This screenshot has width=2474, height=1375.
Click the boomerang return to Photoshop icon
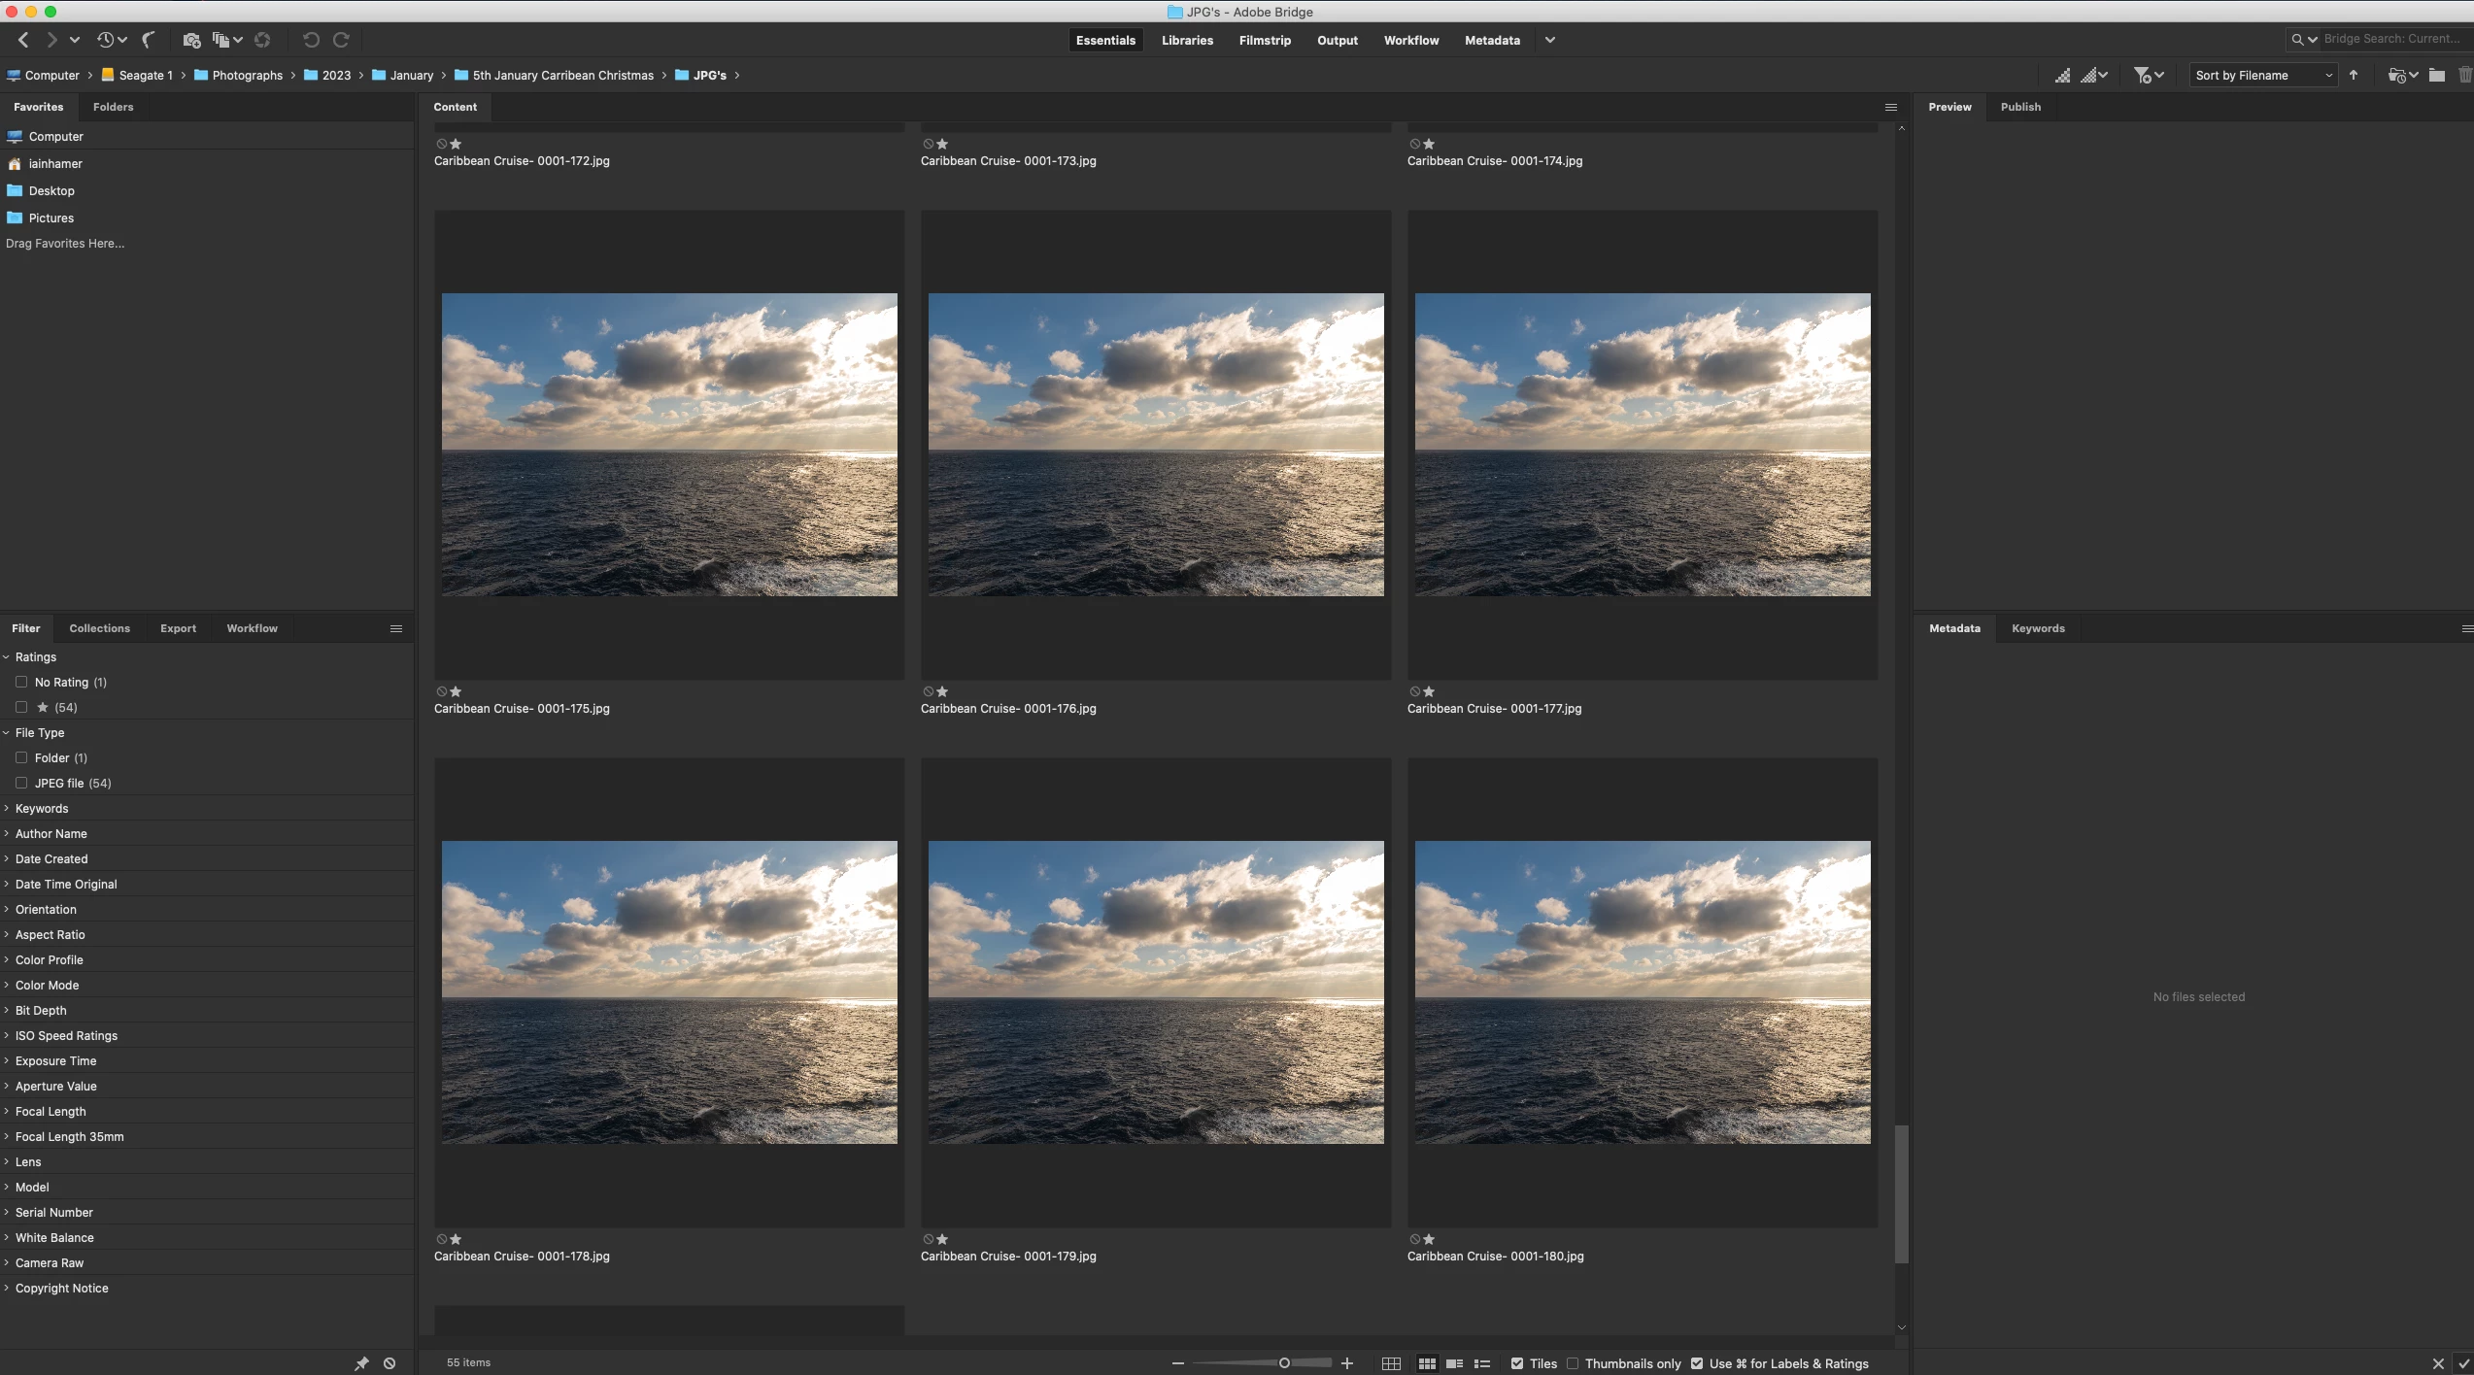click(x=149, y=40)
